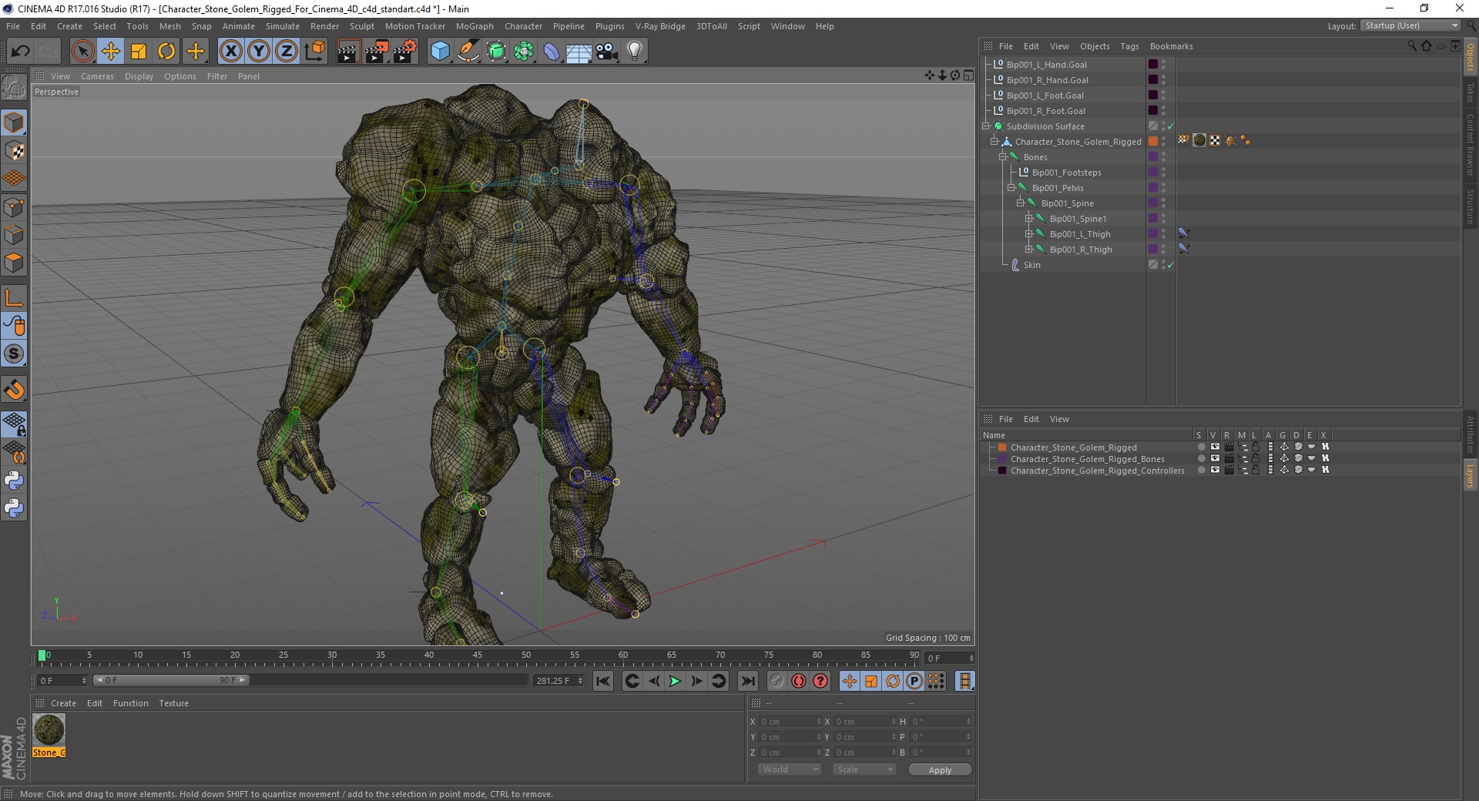Click the Apply button
Viewport: 1479px width, 801px height.
(939, 770)
